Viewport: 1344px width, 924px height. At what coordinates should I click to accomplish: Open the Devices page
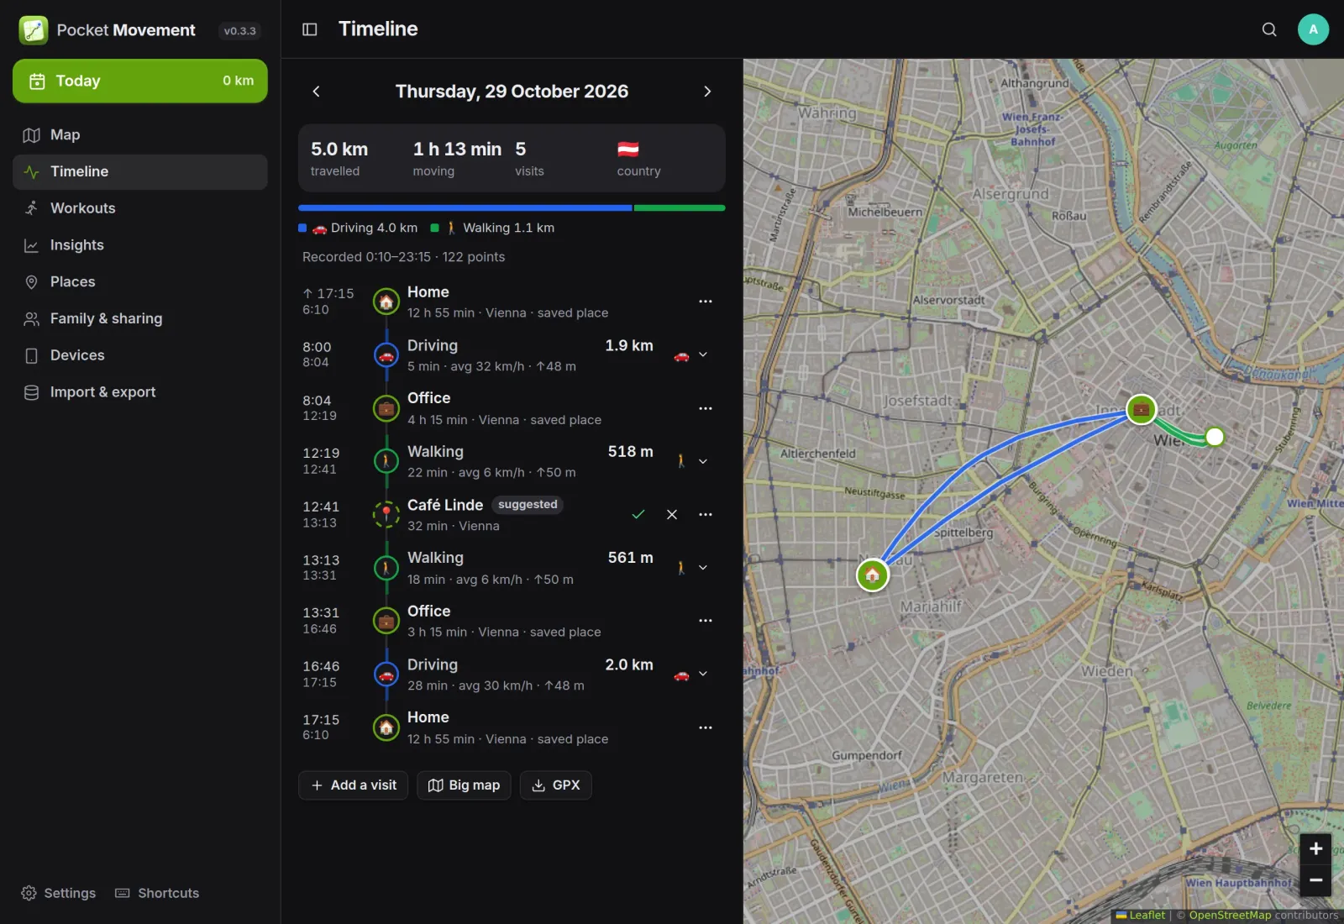(x=140, y=355)
